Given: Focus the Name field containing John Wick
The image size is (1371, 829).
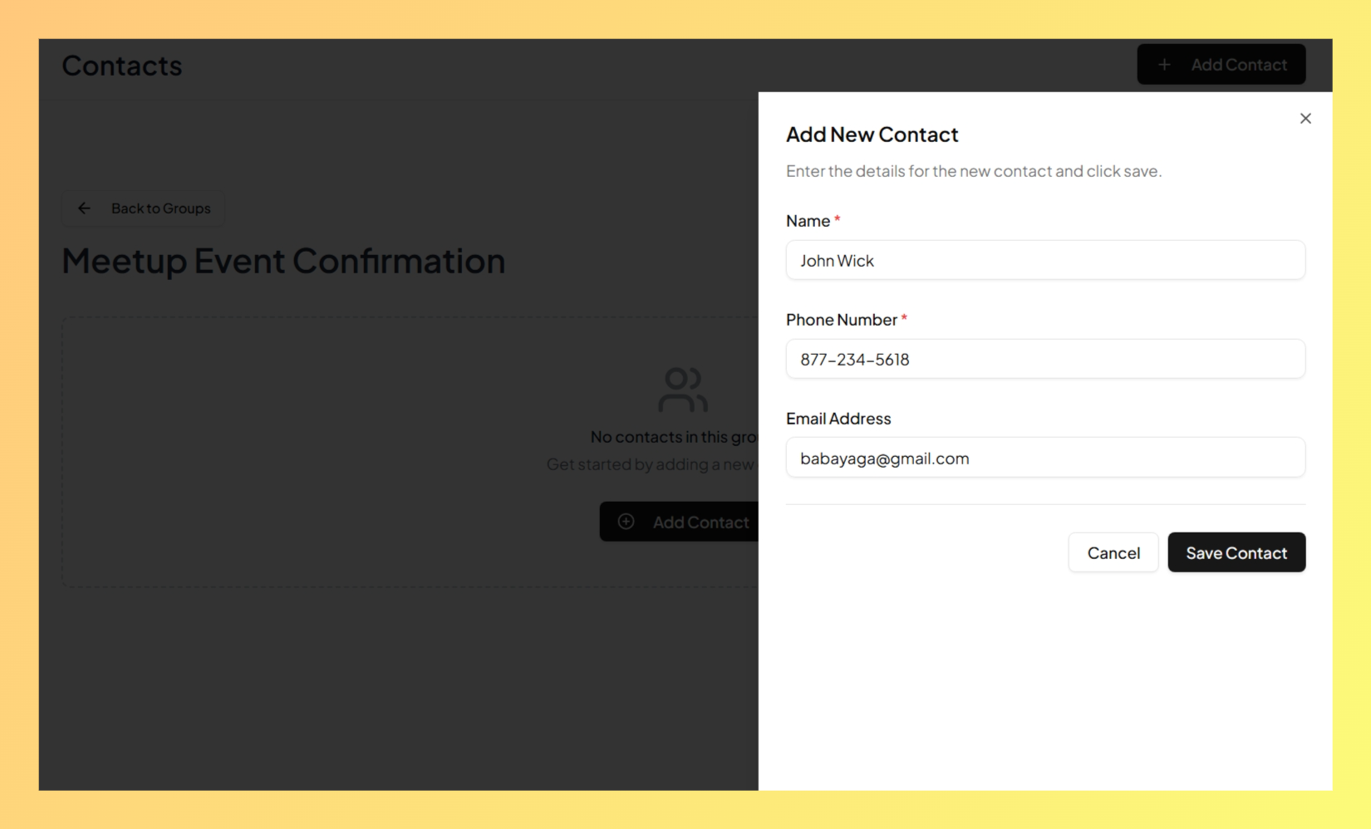Looking at the screenshot, I should pos(1045,260).
